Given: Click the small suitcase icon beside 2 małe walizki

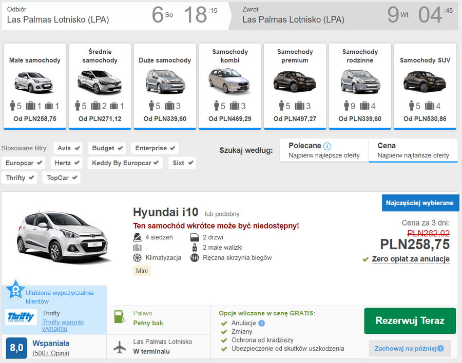Looking at the screenshot, I should click(195, 248).
